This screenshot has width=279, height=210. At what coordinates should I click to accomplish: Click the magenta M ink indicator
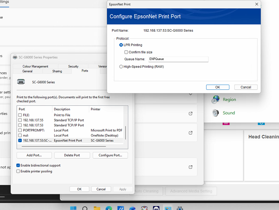(x=226, y=124)
